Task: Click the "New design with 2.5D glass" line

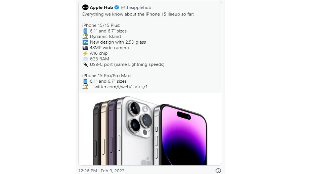Action: [118, 42]
